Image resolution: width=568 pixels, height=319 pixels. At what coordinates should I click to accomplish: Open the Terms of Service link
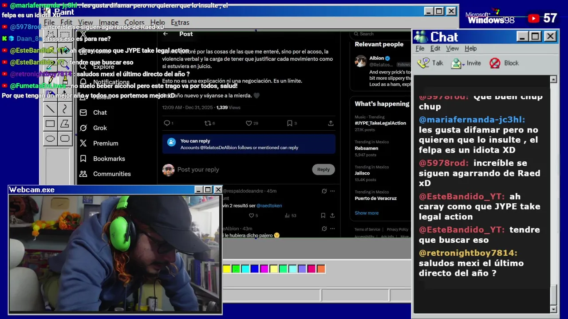(367, 229)
